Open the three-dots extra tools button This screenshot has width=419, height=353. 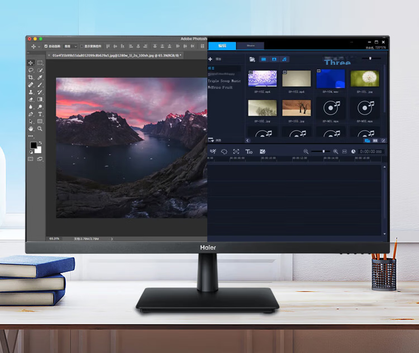[31, 136]
